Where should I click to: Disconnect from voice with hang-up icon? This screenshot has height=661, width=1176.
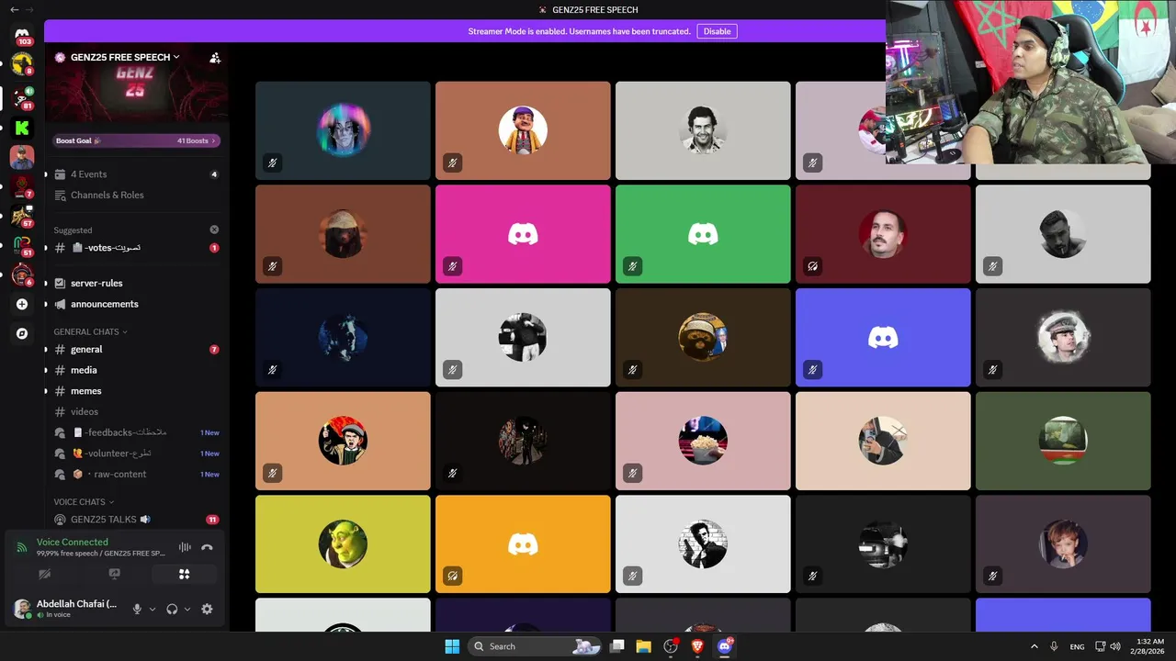click(x=207, y=547)
